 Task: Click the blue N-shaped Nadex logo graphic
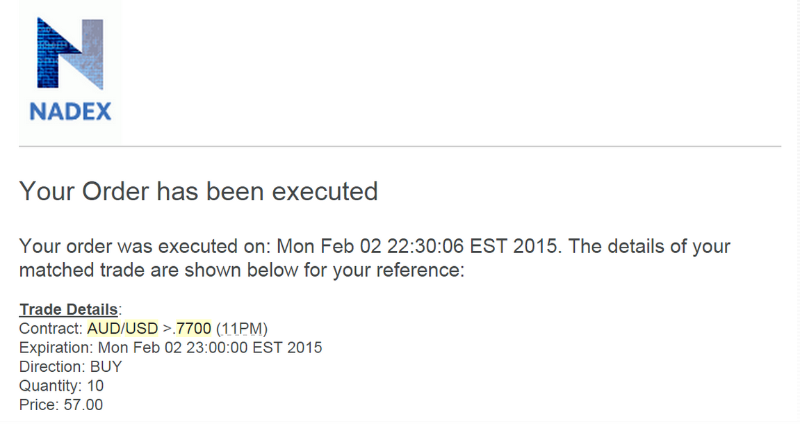70,54
